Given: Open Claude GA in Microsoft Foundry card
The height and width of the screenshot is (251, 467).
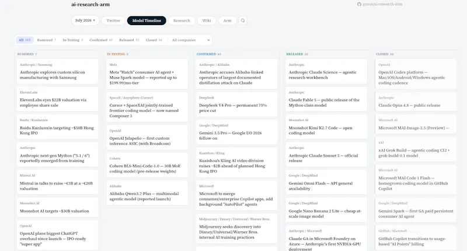Looking at the screenshot, I should click(326, 238).
